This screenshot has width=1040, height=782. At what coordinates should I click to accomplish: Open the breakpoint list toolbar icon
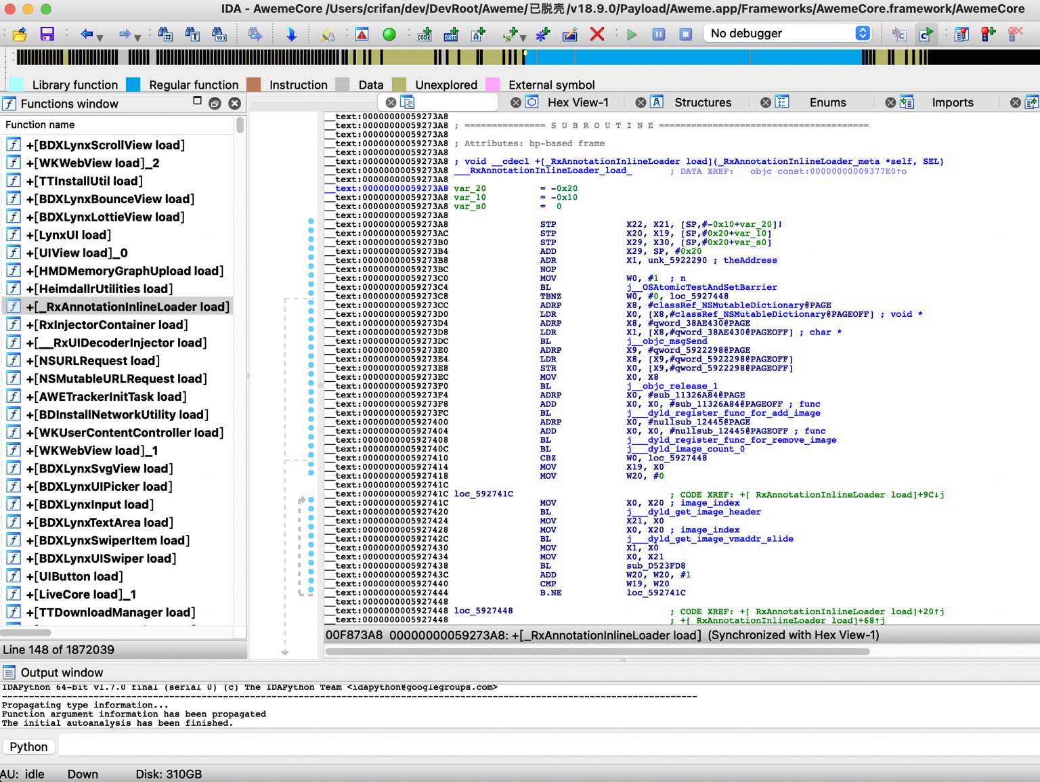[x=961, y=34]
